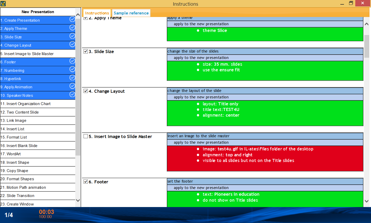Select task 5. Insert Image to Slide Master
This screenshot has width=371, height=223.
(x=38, y=54)
